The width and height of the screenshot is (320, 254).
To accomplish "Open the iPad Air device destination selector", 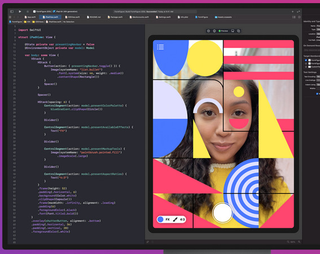I will pyautogui.click(x=65, y=12).
